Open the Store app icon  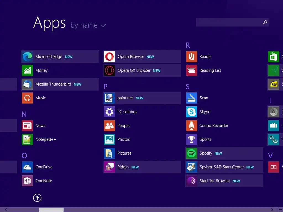pos(274,57)
